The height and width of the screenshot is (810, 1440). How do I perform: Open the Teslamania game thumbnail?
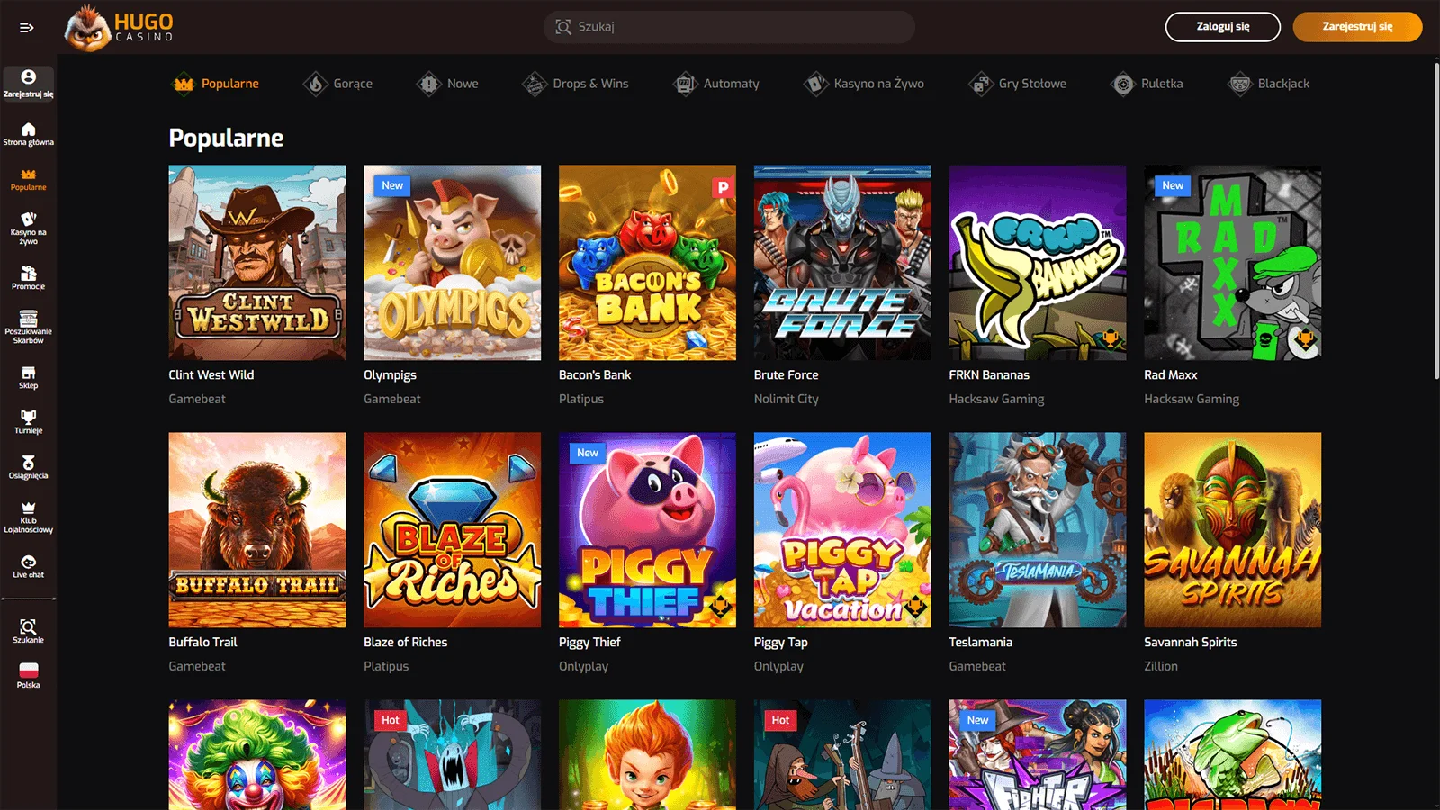click(x=1037, y=530)
